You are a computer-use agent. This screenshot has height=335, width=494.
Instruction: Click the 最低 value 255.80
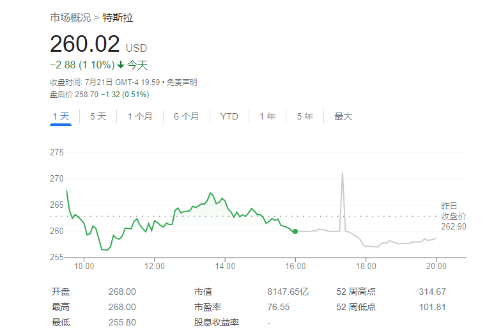pos(122,322)
